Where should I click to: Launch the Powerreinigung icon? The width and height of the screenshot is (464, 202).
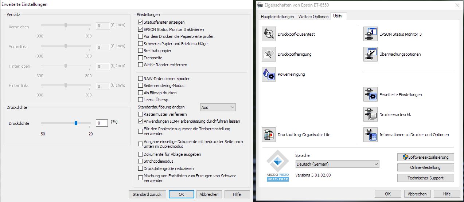coord(269,74)
